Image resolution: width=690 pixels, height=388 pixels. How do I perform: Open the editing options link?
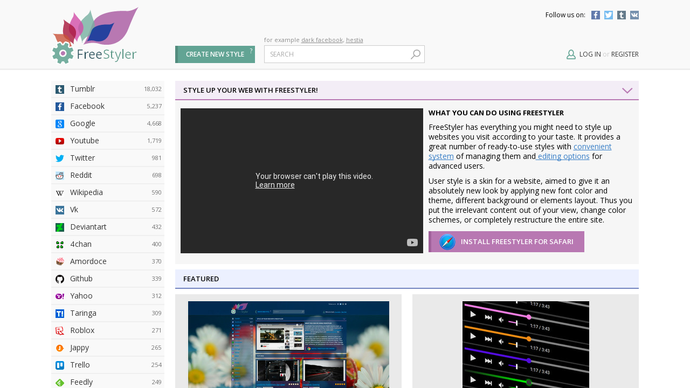pos(563,156)
